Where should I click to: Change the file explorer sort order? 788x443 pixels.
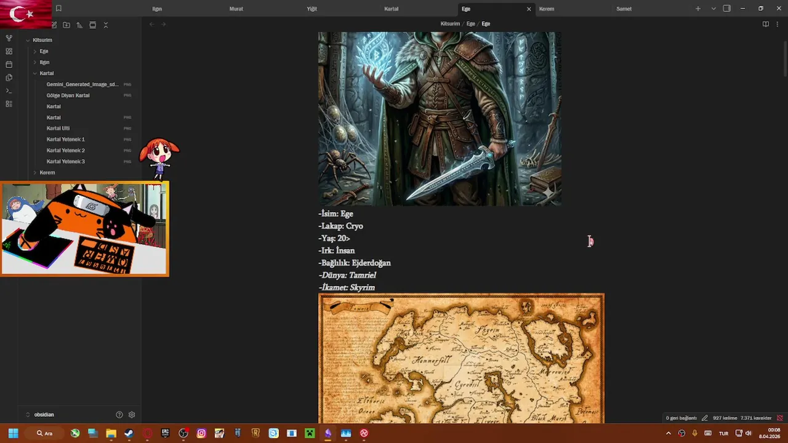click(x=79, y=25)
